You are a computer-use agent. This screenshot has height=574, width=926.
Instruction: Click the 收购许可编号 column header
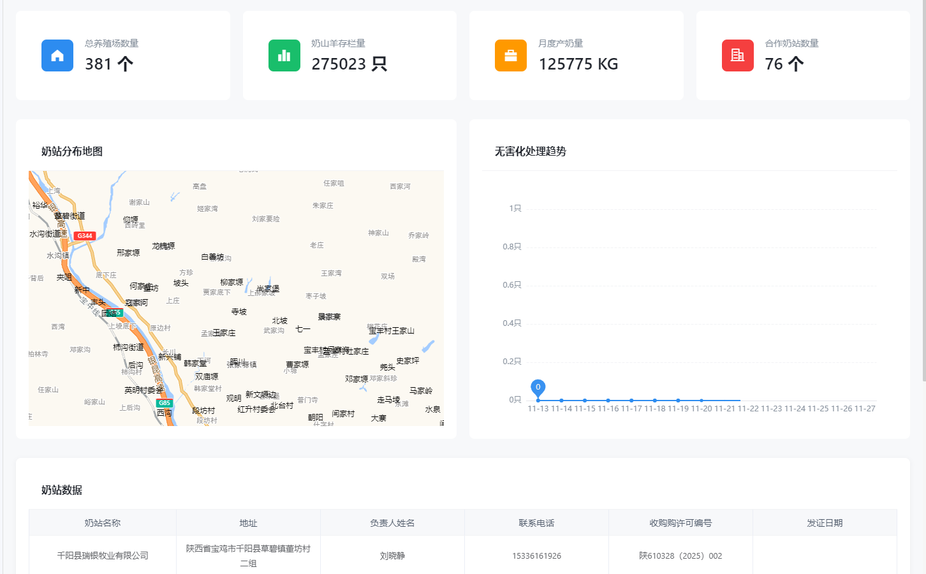(x=680, y=523)
